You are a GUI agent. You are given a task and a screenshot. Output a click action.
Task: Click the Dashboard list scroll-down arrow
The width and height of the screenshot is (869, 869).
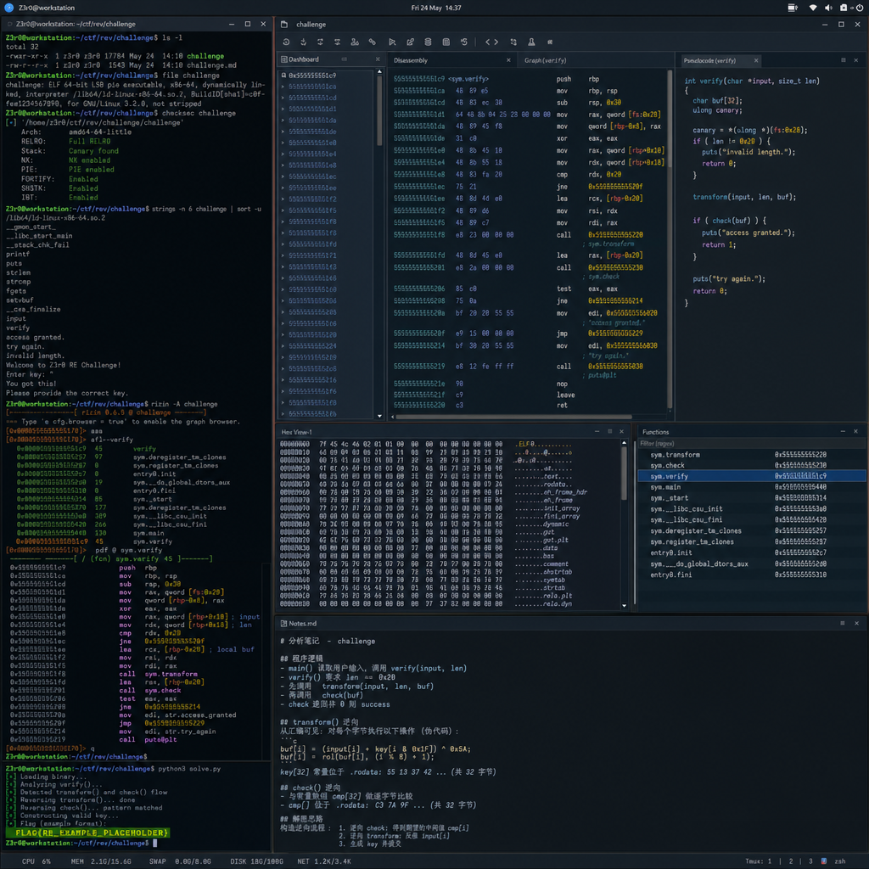[379, 416]
